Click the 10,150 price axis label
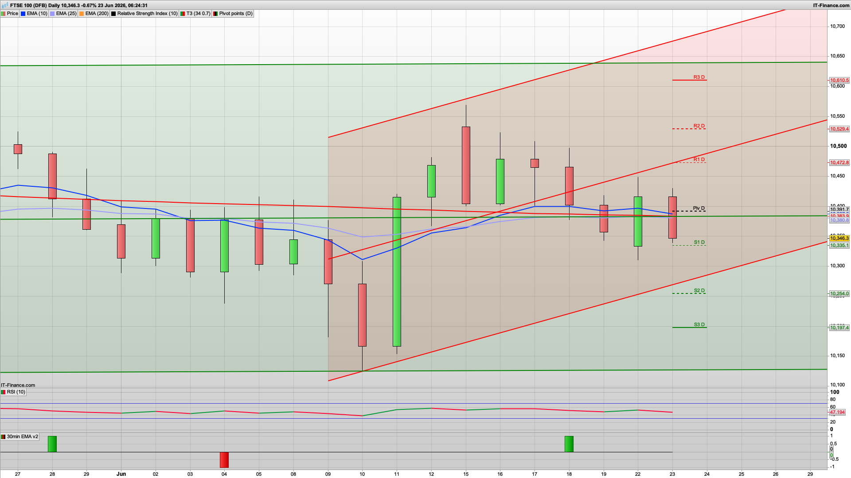Screen dimensions: 851x478 click(x=837, y=356)
